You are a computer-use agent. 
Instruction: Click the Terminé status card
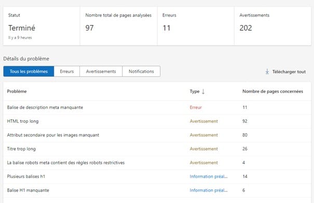[x=42, y=26]
